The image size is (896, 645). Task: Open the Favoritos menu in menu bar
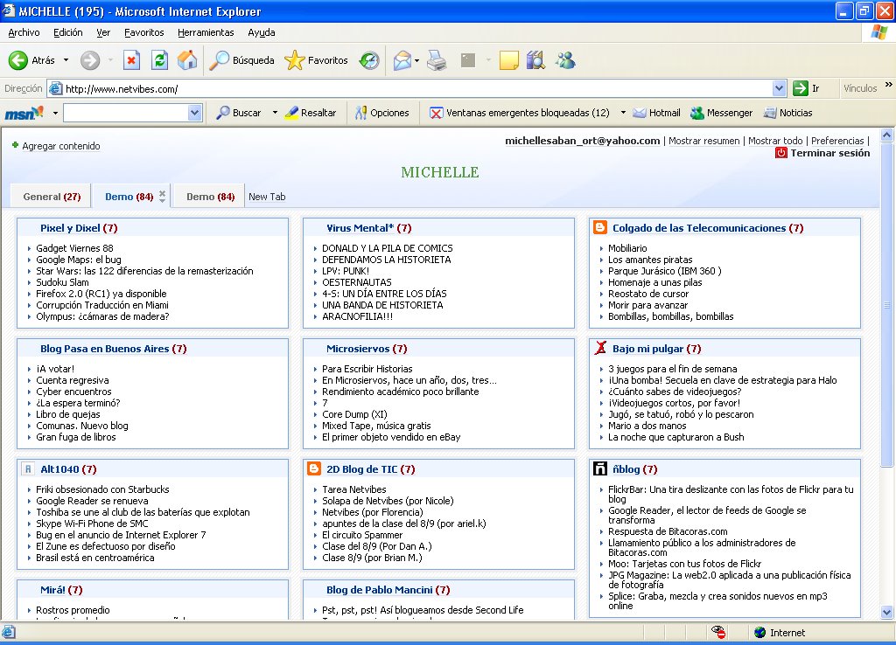(x=144, y=32)
